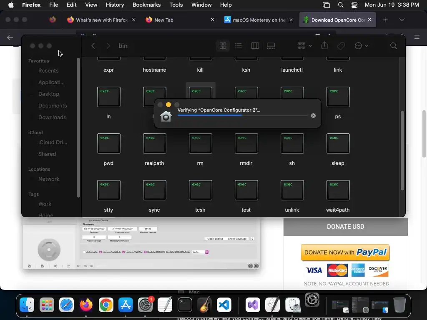The width and height of the screenshot is (427, 320).
Task: Select the sh exec file
Action: [x=292, y=144]
